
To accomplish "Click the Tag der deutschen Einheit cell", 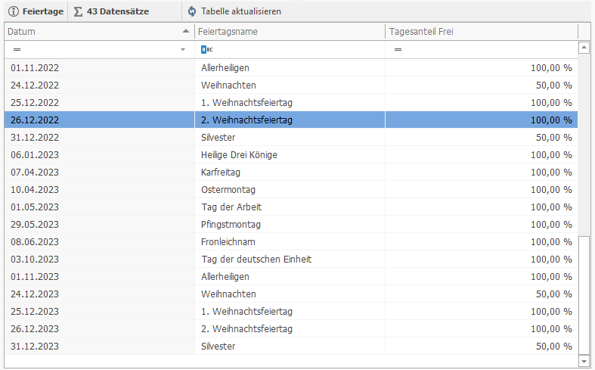I will pyautogui.click(x=290, y=260).
